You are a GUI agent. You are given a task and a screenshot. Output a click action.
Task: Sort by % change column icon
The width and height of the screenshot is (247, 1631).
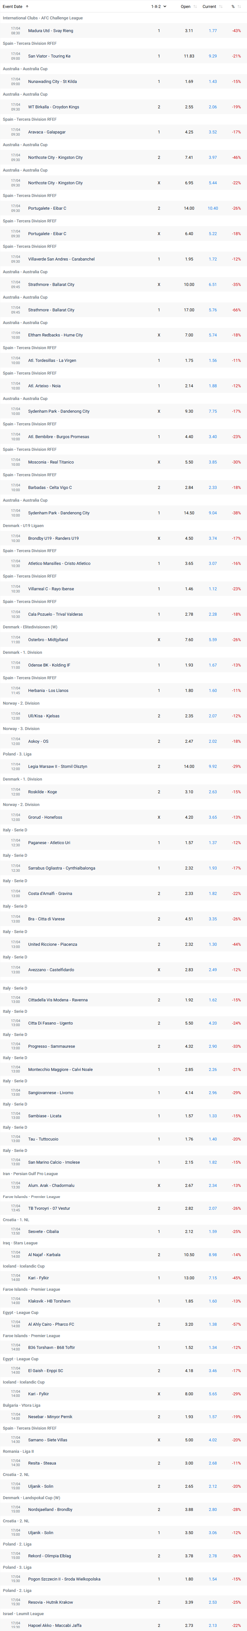tap(240, 6)
